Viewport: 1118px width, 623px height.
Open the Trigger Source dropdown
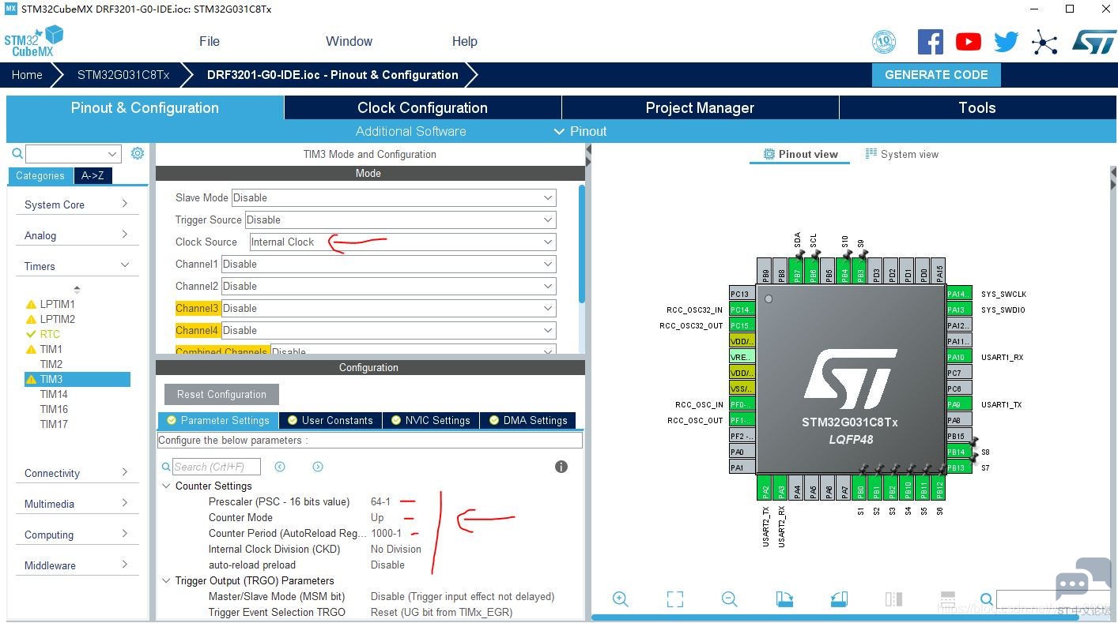pyautogui.click(x=399, y=220)
